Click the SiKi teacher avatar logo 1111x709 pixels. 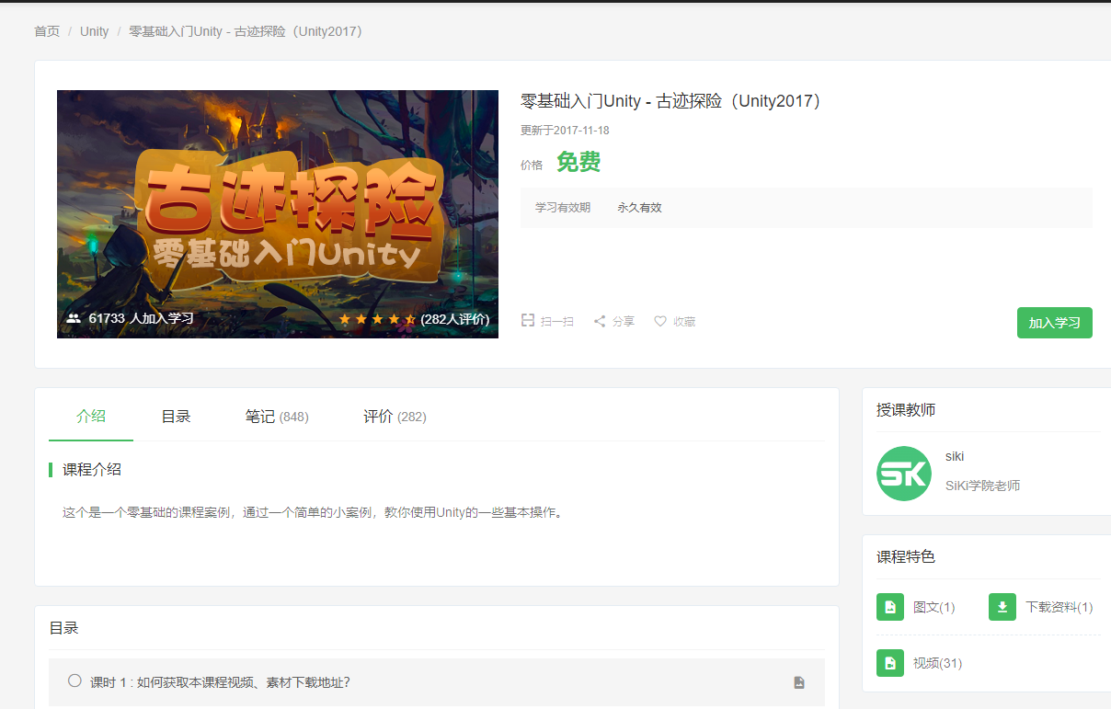click(904, 474)
